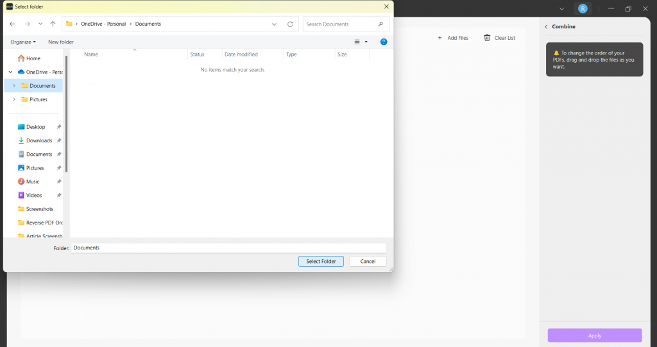The image size is (657, 347).
Task: Go back from the Combine panel
Action: pos(546,26)
